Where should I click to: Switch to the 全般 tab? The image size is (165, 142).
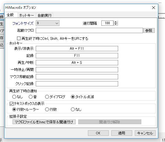coord(11,15)
